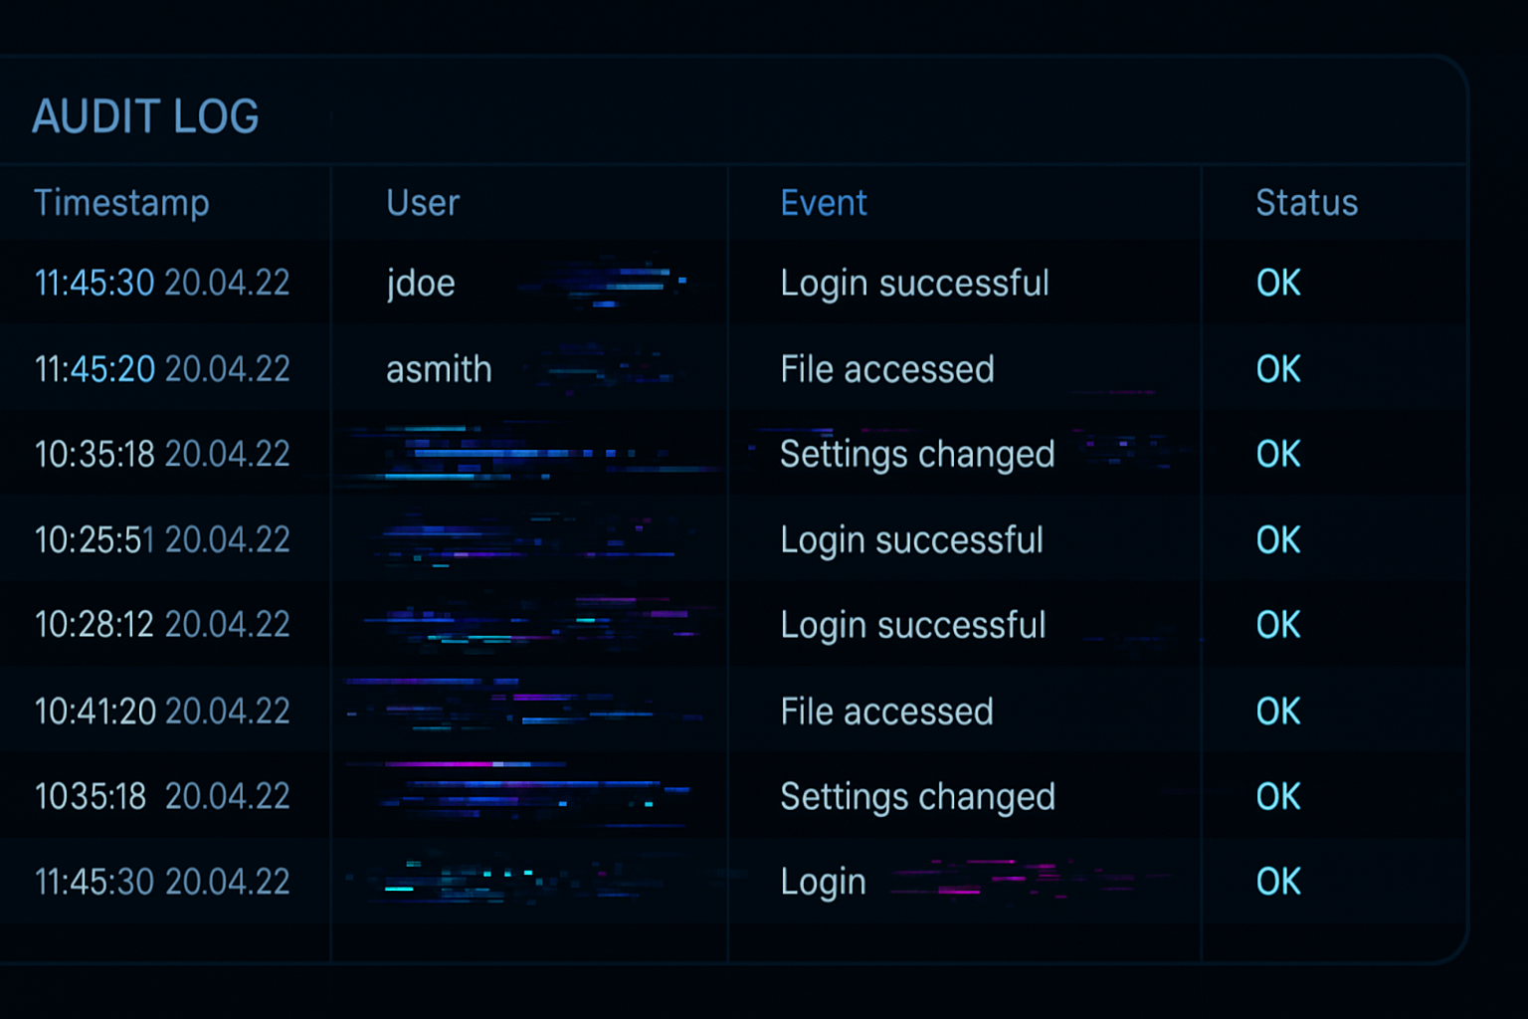Open the Login event in the last row

(823, 881)
